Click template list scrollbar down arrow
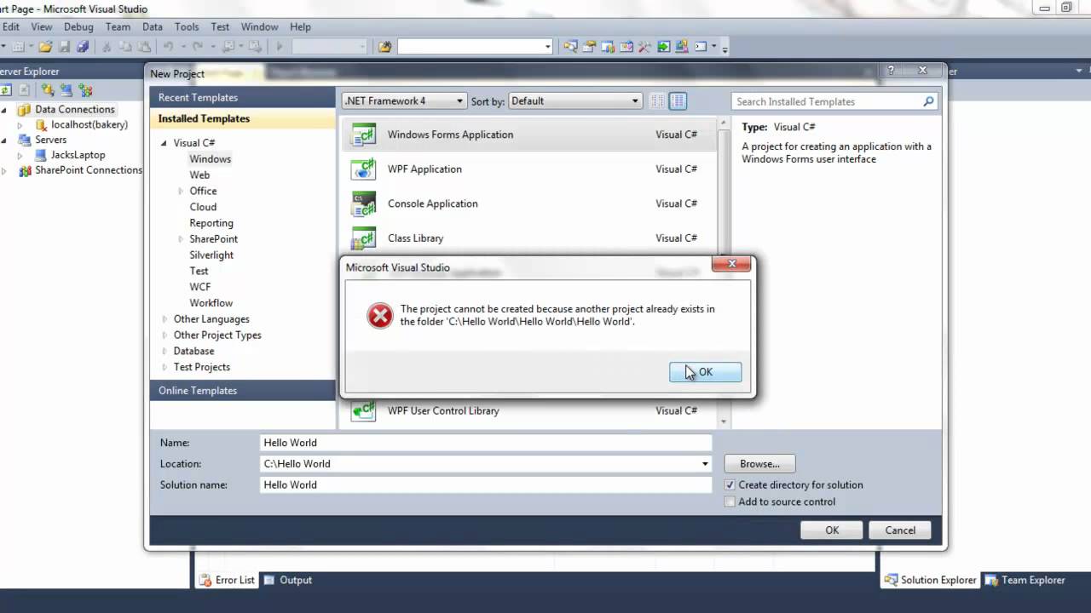Image resolution: width=1091 pixels, height=613 pixels. (x=724, y=421)
